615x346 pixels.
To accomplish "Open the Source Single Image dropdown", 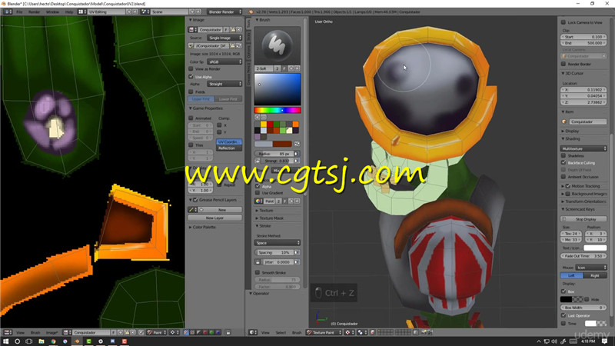I will 224,38.
